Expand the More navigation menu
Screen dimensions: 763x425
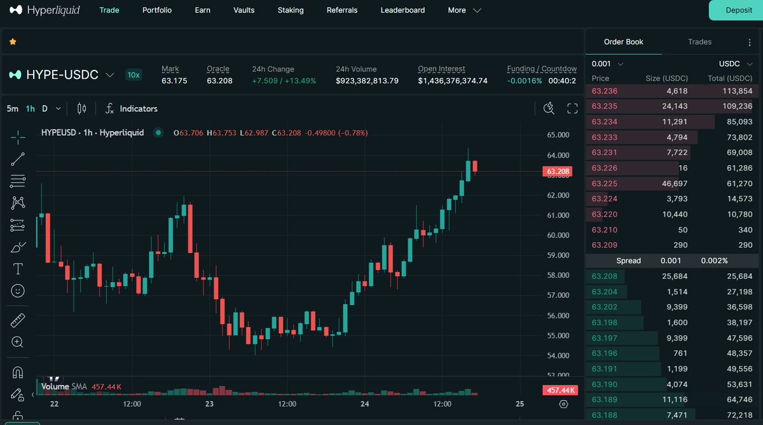coord(465,10)
